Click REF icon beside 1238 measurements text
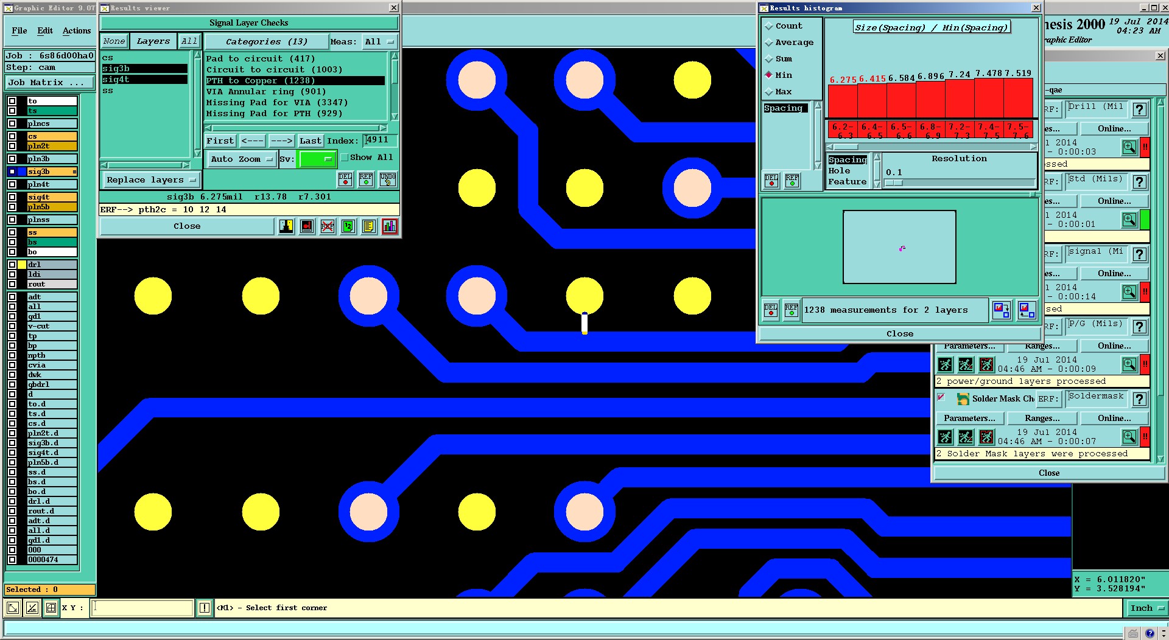This screenshot has height=640, width=1169. (792, 310)
